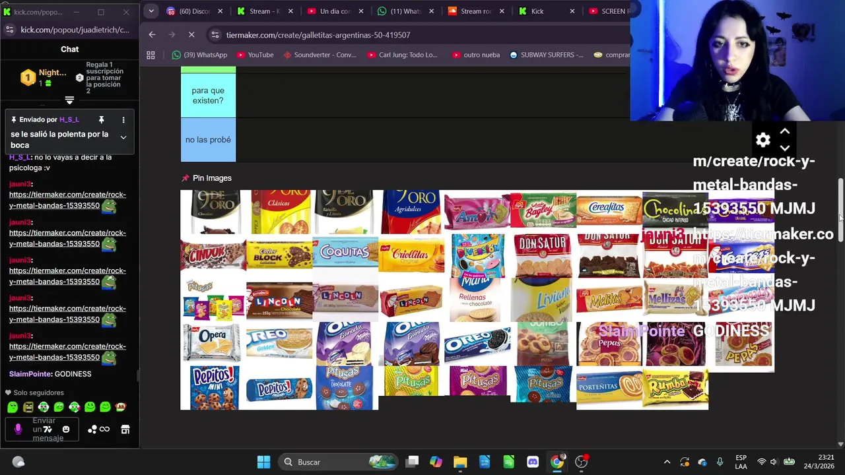This screenshot has height=475, width=845.
Task: Select the 'no las probé' tier label
Action: (x=208, y=140)
